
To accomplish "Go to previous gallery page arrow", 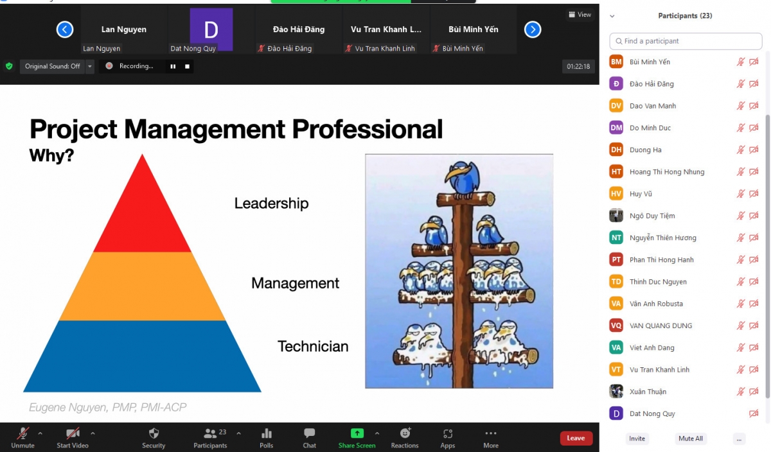I will point(65,29).
